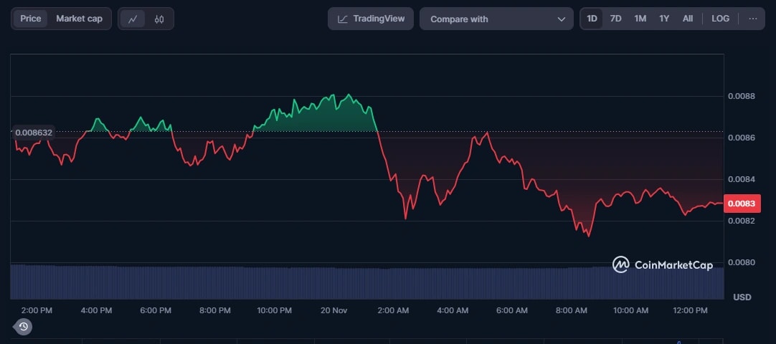This screenshot has width=776, height=344.
Task: Show All time price history
Action: [x=687, y=19]
